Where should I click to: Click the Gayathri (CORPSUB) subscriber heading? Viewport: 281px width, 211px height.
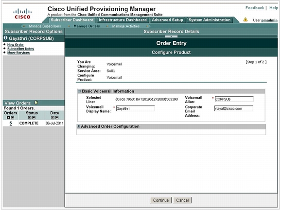(x=31, y=38)
